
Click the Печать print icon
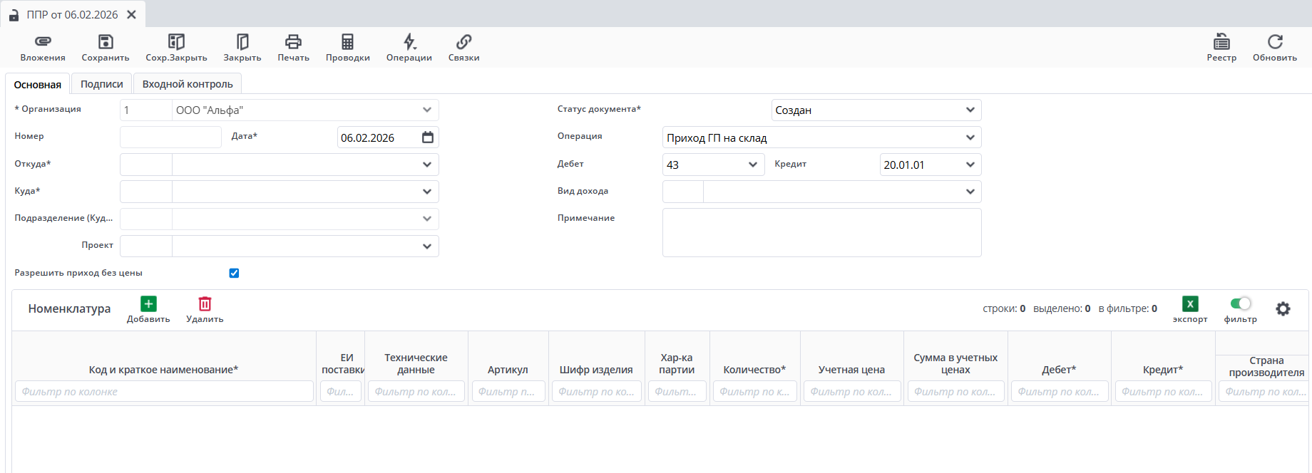click(x=293, y=42)
